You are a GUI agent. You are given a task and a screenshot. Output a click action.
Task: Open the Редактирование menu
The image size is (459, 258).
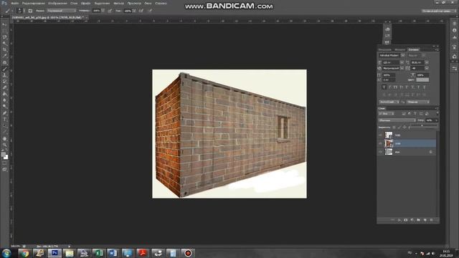[x=34, y=3]
